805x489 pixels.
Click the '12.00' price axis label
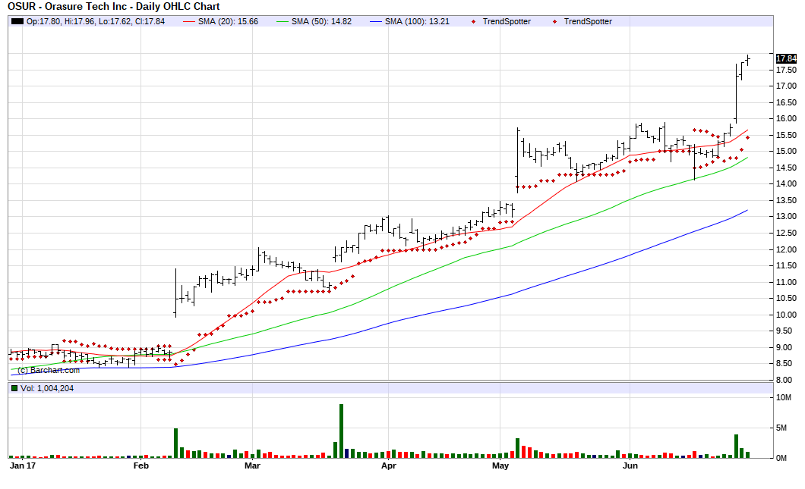[786, 249]
